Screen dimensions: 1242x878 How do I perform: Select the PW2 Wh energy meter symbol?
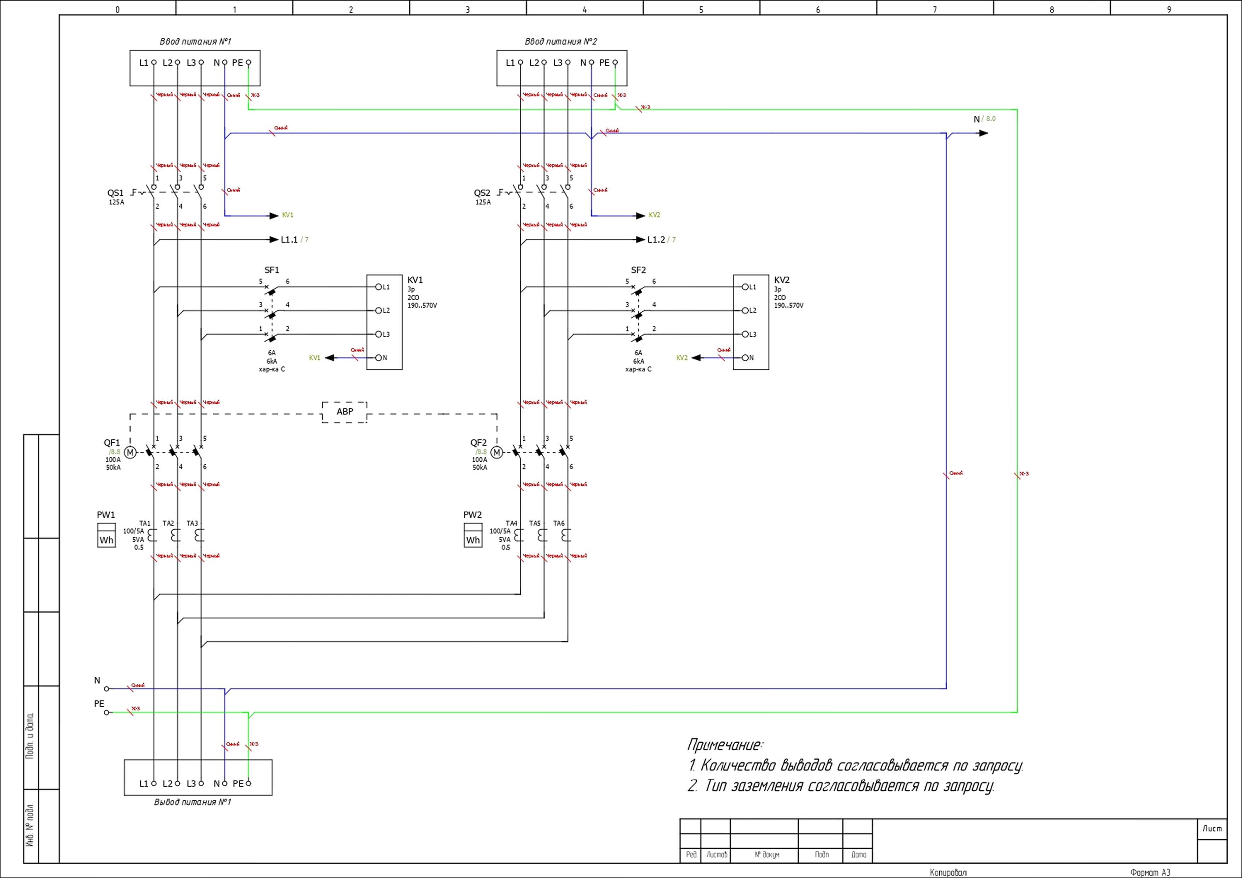(473, 535)
